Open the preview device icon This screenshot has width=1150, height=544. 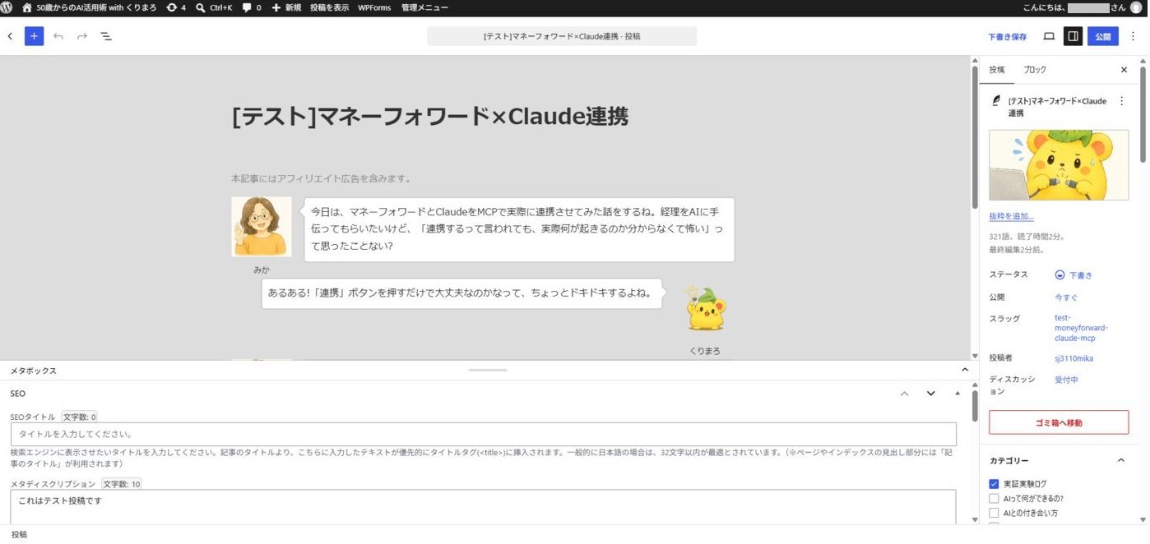1049,36
